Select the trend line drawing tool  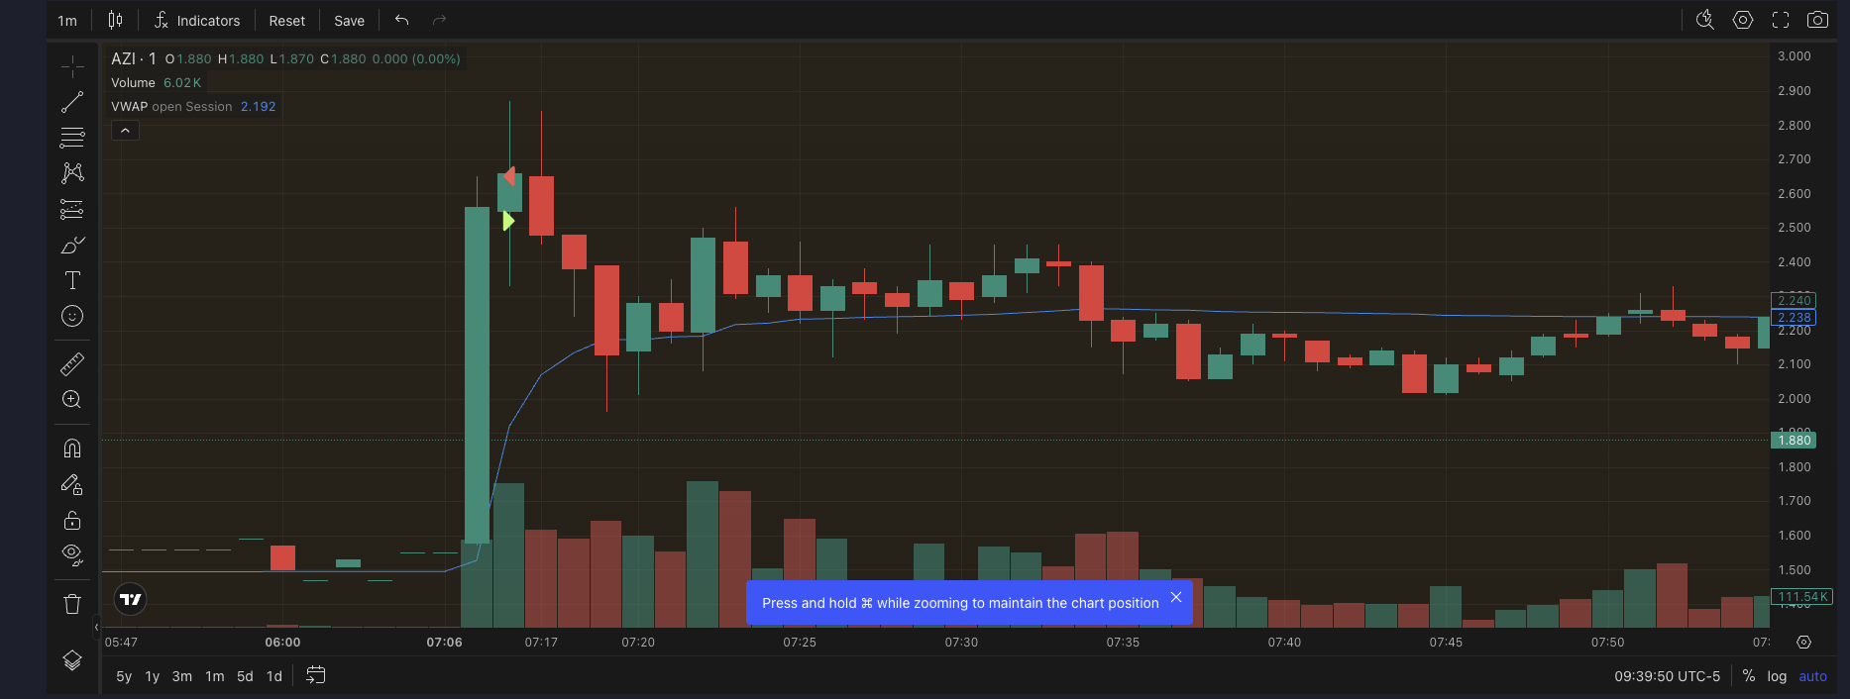point(72,102)
